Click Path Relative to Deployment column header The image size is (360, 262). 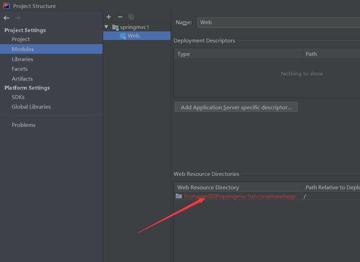331,187
